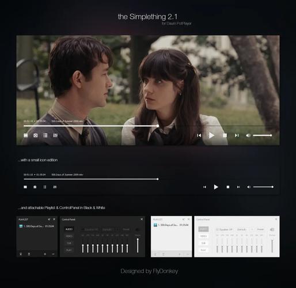Viewport: 296px width, 288px height.
Task: Select SUB tab in white Control Panel
Action: click(x=203, y=243)
